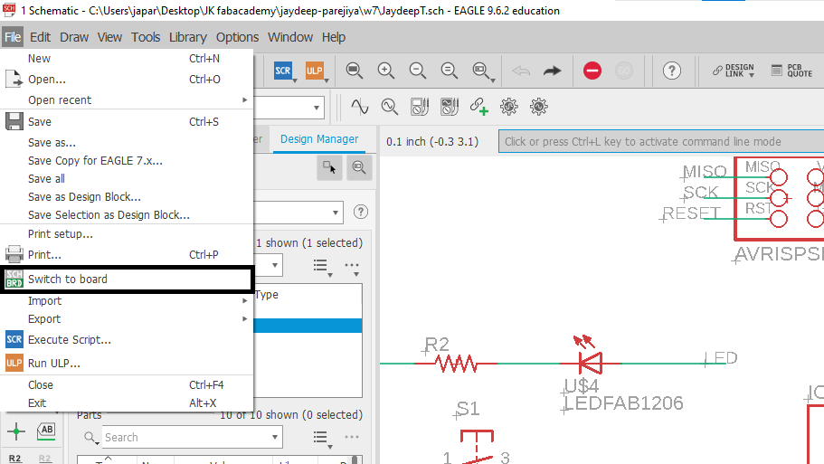Choose Execute Script... menu item
This screenshot has height=464, width=824.
(x=127, y=339)
